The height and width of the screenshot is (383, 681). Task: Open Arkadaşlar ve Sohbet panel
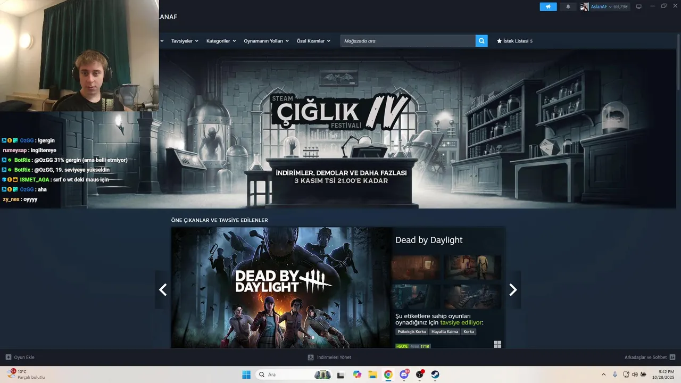click(650, 357)
